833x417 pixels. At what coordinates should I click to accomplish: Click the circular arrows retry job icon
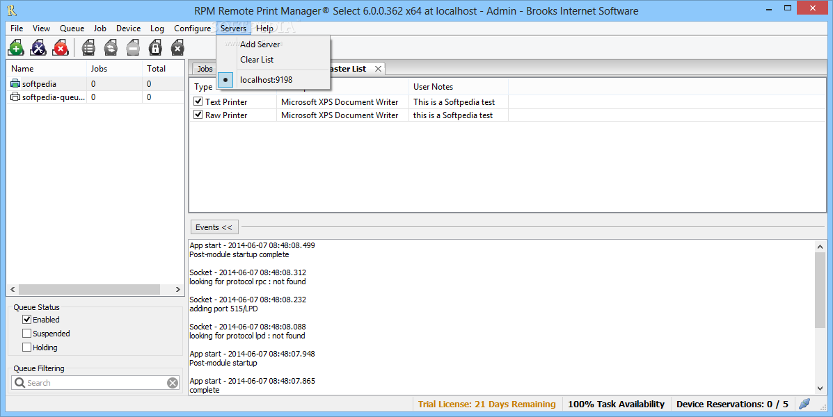point(111,48)
